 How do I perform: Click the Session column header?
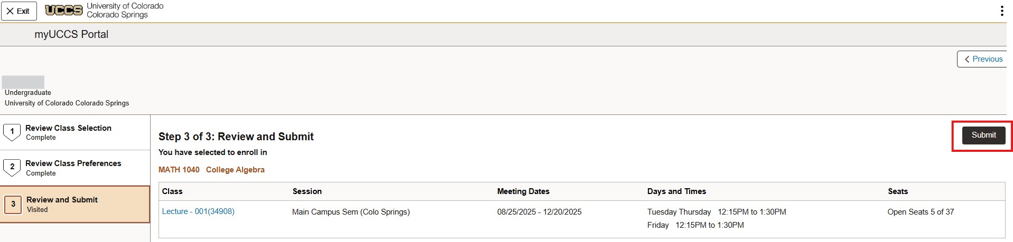click(307, 191)
